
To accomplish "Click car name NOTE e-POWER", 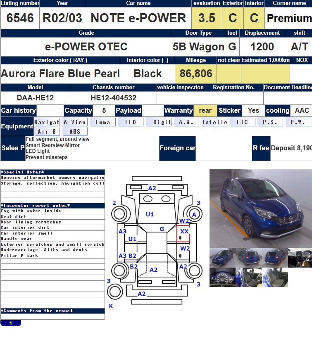I will point(138,18).
